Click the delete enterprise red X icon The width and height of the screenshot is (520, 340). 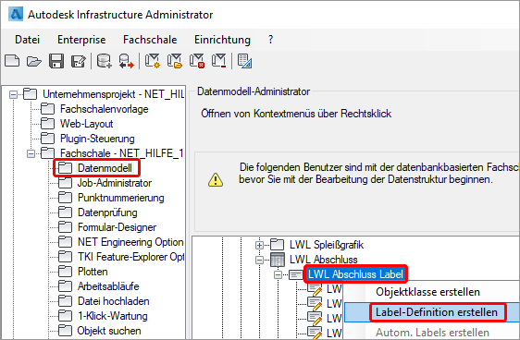(197, 61)
